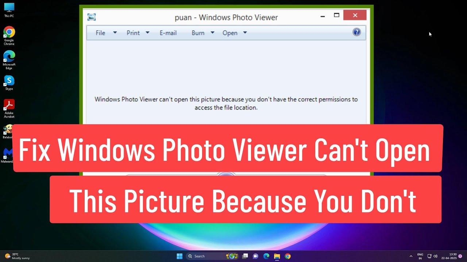The width and height of the screenshot is (467, 262).
Task: Open the Microsoft Edge desktop shortcut
Action: point(9,60)
